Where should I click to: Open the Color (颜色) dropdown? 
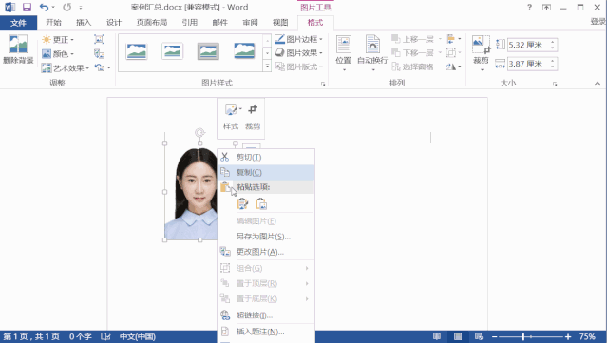coord(58,54)
